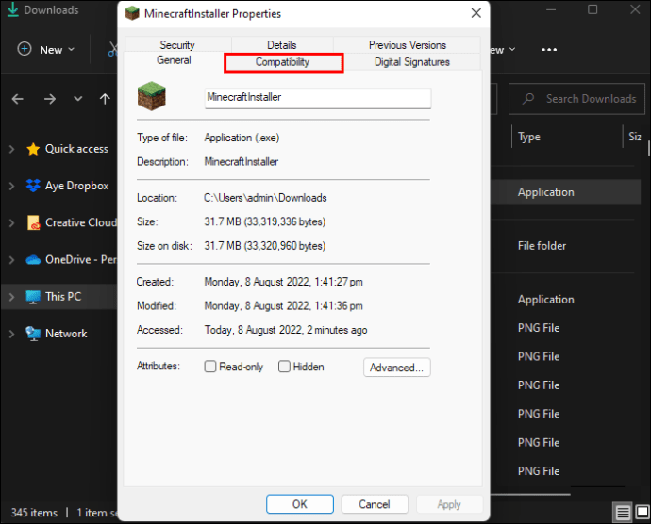The width and height of the screenshot is (651, 524).
Task: Select Aye Dropbox in navigation pane
Action: pos(77,186)
